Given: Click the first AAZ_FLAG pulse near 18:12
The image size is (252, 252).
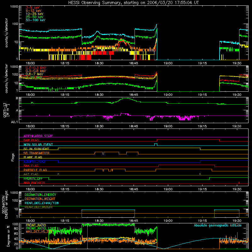Looking at the screenshot, I should [x=58, y=175].
